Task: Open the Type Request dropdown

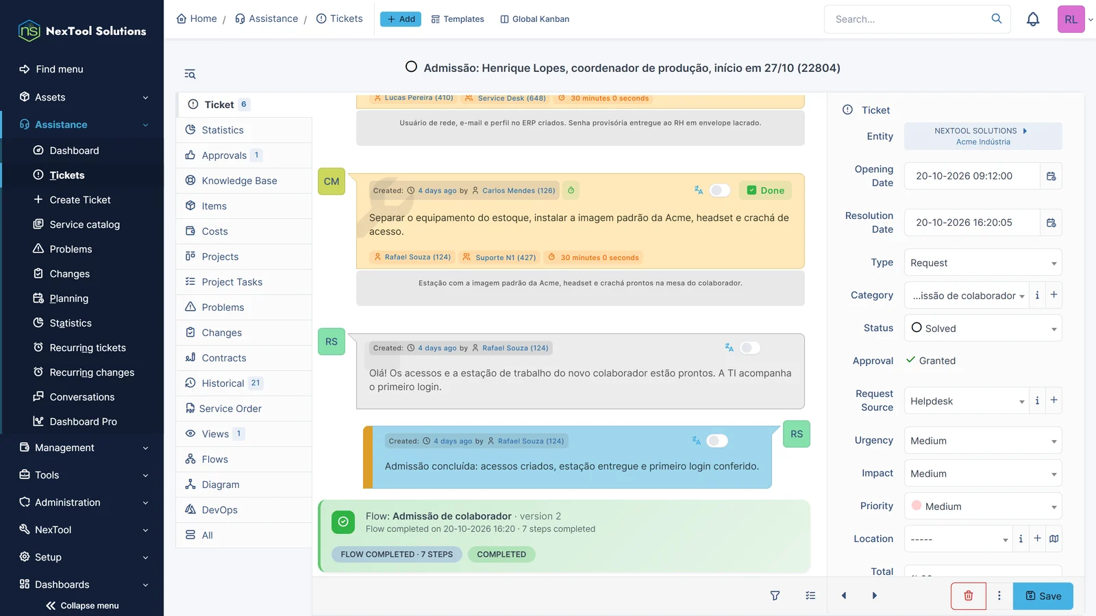Action: 983,263
